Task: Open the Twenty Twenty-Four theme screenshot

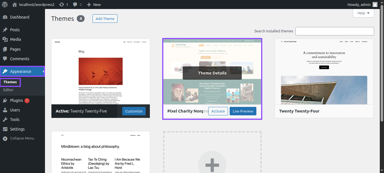Action: pyautogui.click(x=324, y=72)
